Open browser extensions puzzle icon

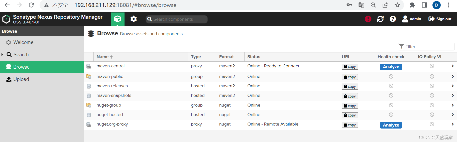pyautogui.click(x=412, y=5)
